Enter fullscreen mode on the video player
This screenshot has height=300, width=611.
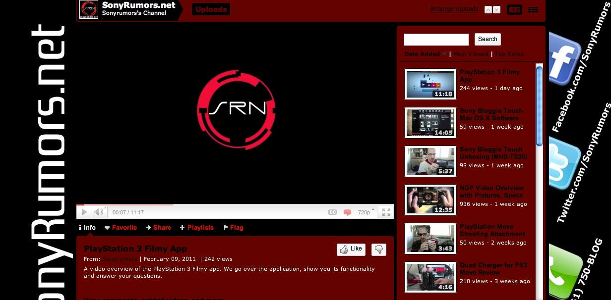386,212
